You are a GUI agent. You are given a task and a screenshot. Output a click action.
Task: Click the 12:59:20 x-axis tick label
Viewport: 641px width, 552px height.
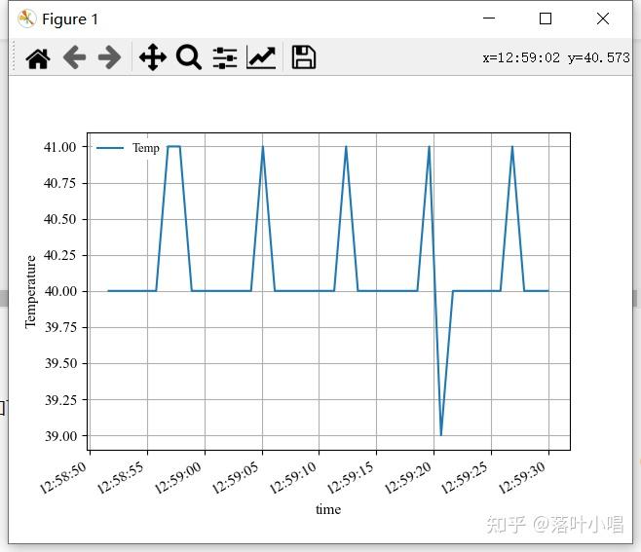408,478
